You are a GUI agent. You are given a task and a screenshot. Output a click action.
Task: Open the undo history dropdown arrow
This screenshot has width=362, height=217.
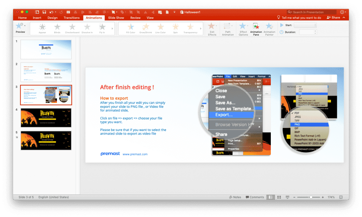[x=56, y=12]
